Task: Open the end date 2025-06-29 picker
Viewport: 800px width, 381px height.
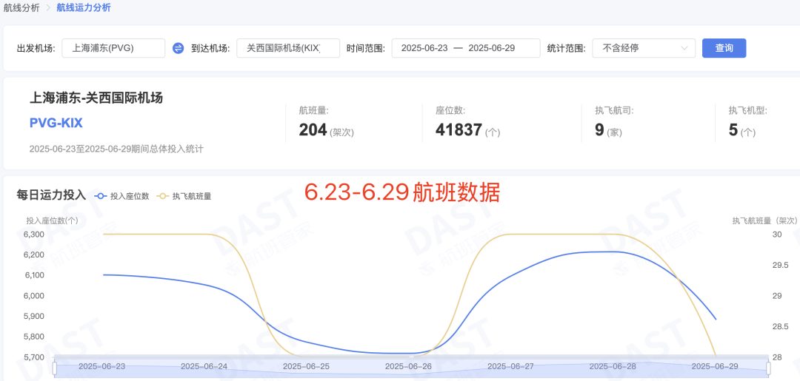Action: pos(492,48)
